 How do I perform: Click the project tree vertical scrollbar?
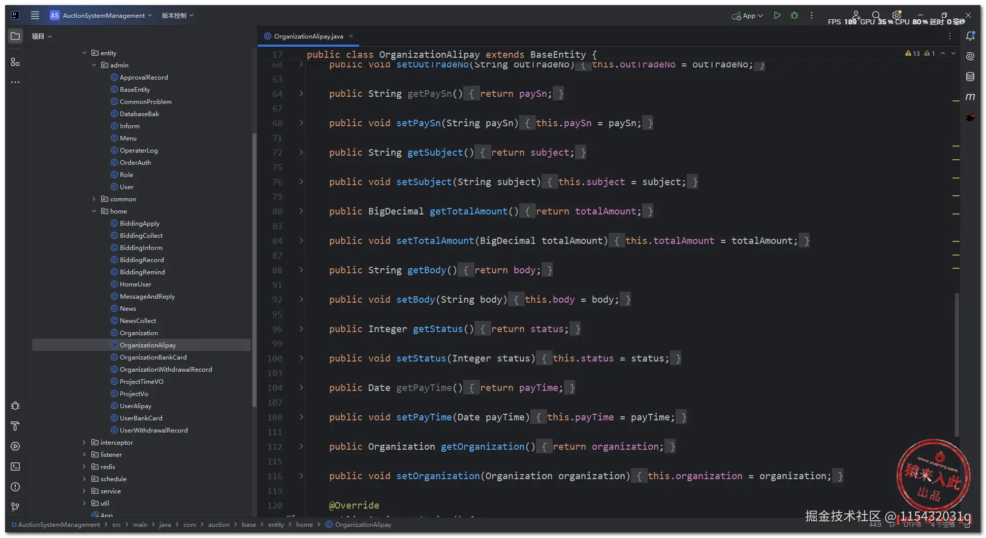click(254, 269)
